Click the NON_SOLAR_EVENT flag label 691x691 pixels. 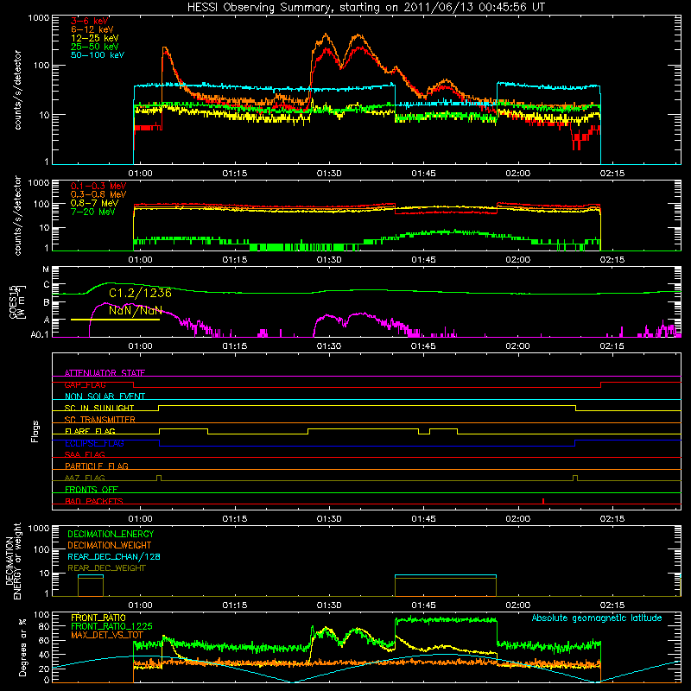pos(105,396)
